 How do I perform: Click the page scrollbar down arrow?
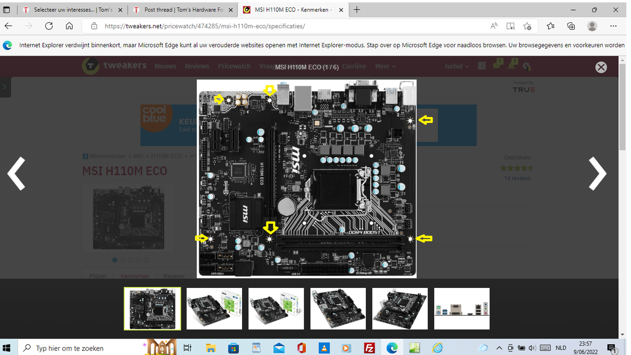pyautogui.click(x=623, y=335)
